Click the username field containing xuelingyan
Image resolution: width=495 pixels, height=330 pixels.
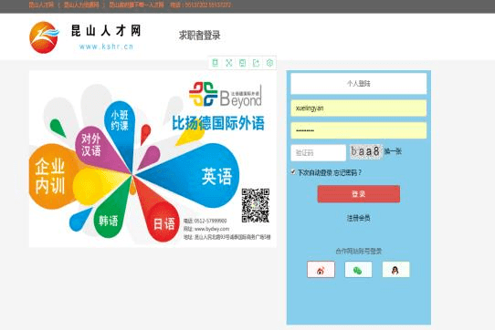[359, 108]
